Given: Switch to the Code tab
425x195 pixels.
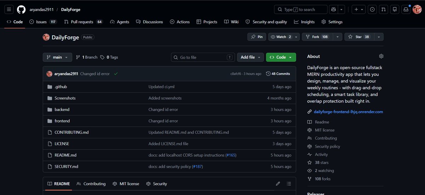Looking at the screenshot, I should click(15, 22).
